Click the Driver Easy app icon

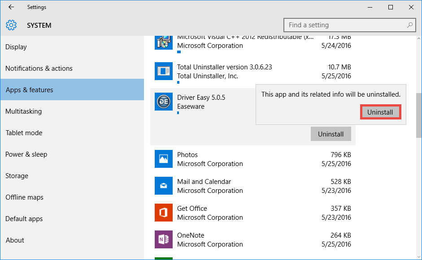tap(164, 102)
